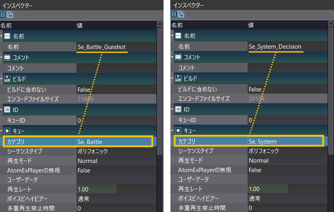
Task: Toggle AtomExPlayerの無視 False in left inspector
Action: pyautogui.click(x=116, y=170)
